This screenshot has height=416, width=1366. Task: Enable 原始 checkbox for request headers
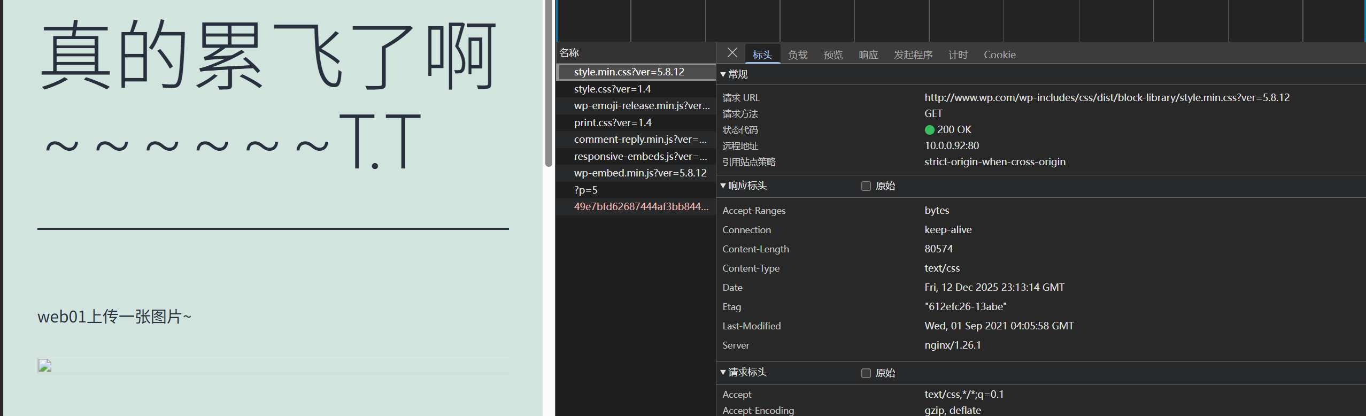pyautogui.click(x=866, y=373)
